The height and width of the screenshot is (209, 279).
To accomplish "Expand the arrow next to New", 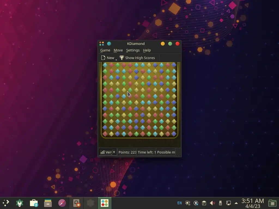I will point(116,60).
